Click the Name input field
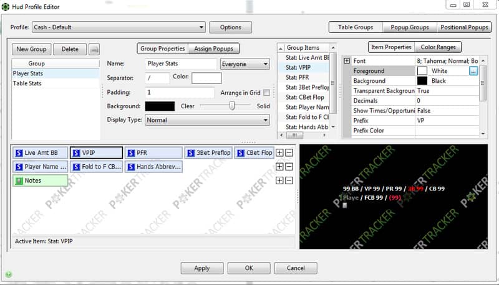 point(180,64)
